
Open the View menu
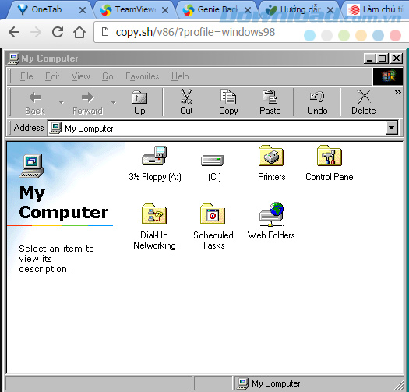click(x=80, y=76)
